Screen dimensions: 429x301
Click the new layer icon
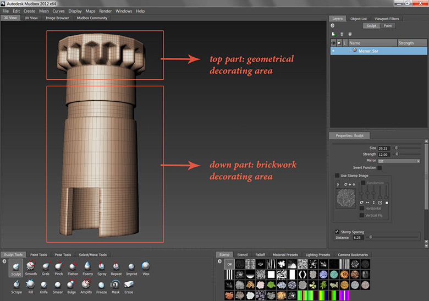pos(333,34)
